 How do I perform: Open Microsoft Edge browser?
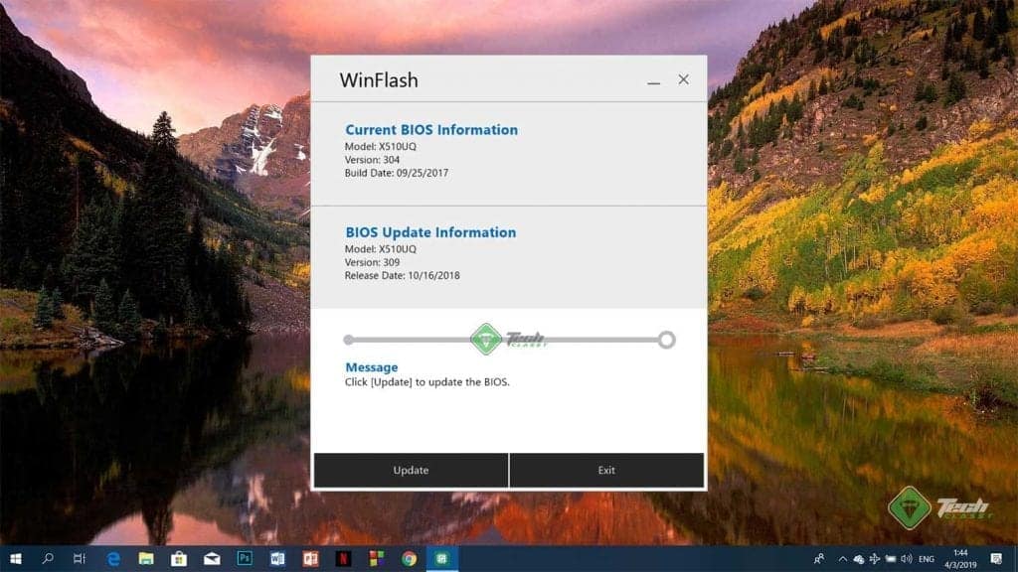pyautogui.click(x=113, y=558)
